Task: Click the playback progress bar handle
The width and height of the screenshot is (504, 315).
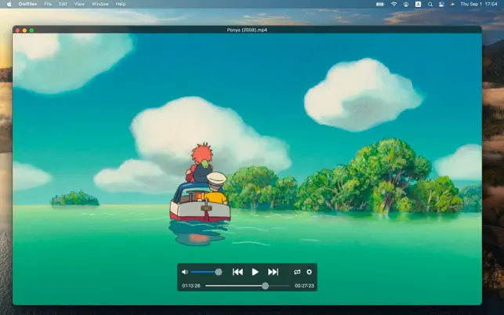Action: pos(265,286)
